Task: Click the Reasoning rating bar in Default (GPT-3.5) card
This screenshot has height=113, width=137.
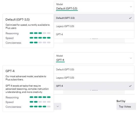Action: (x=40, y=33)
